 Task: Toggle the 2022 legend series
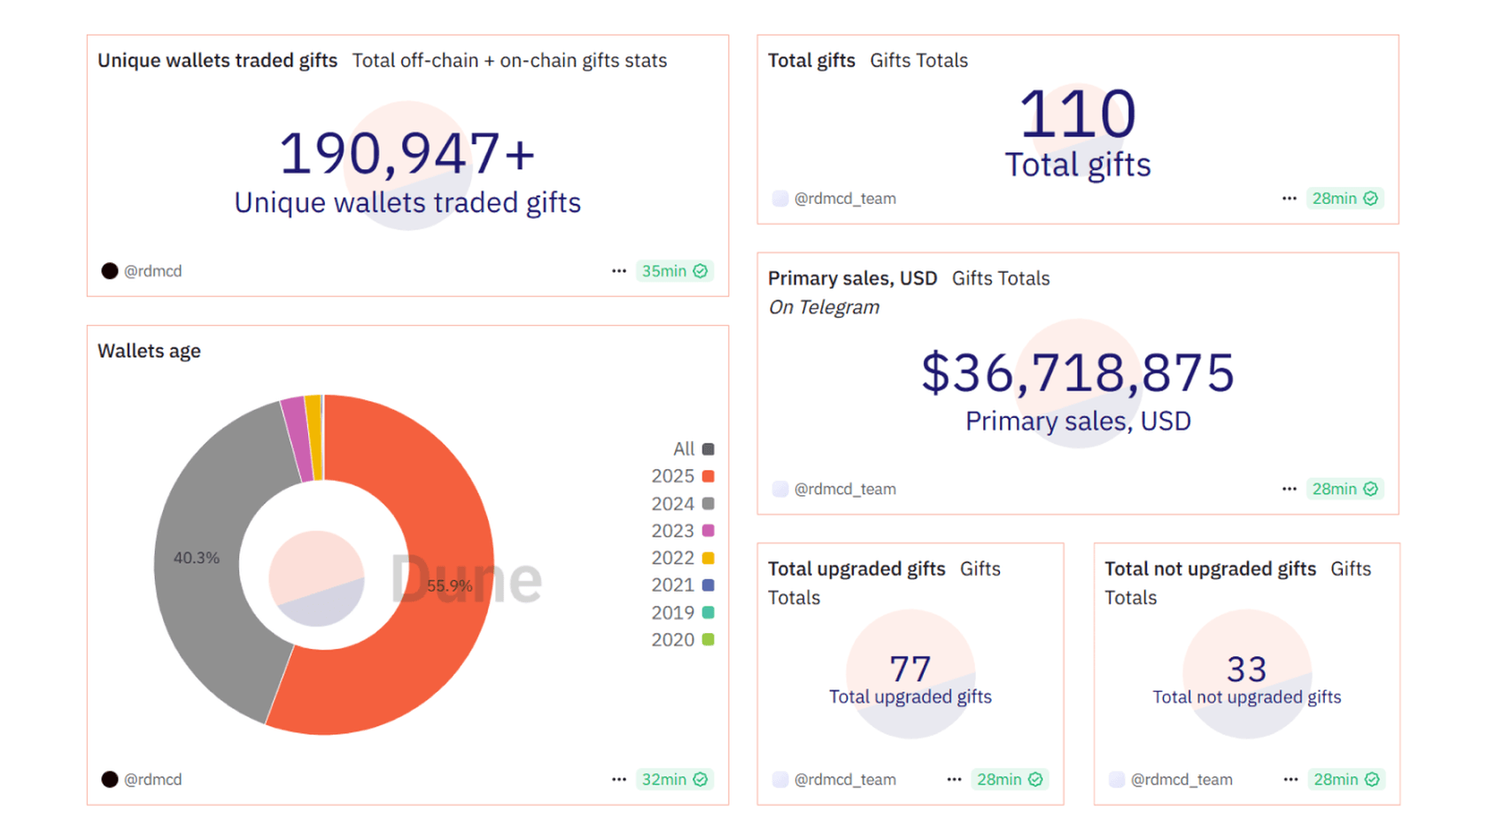click(682, 558)
